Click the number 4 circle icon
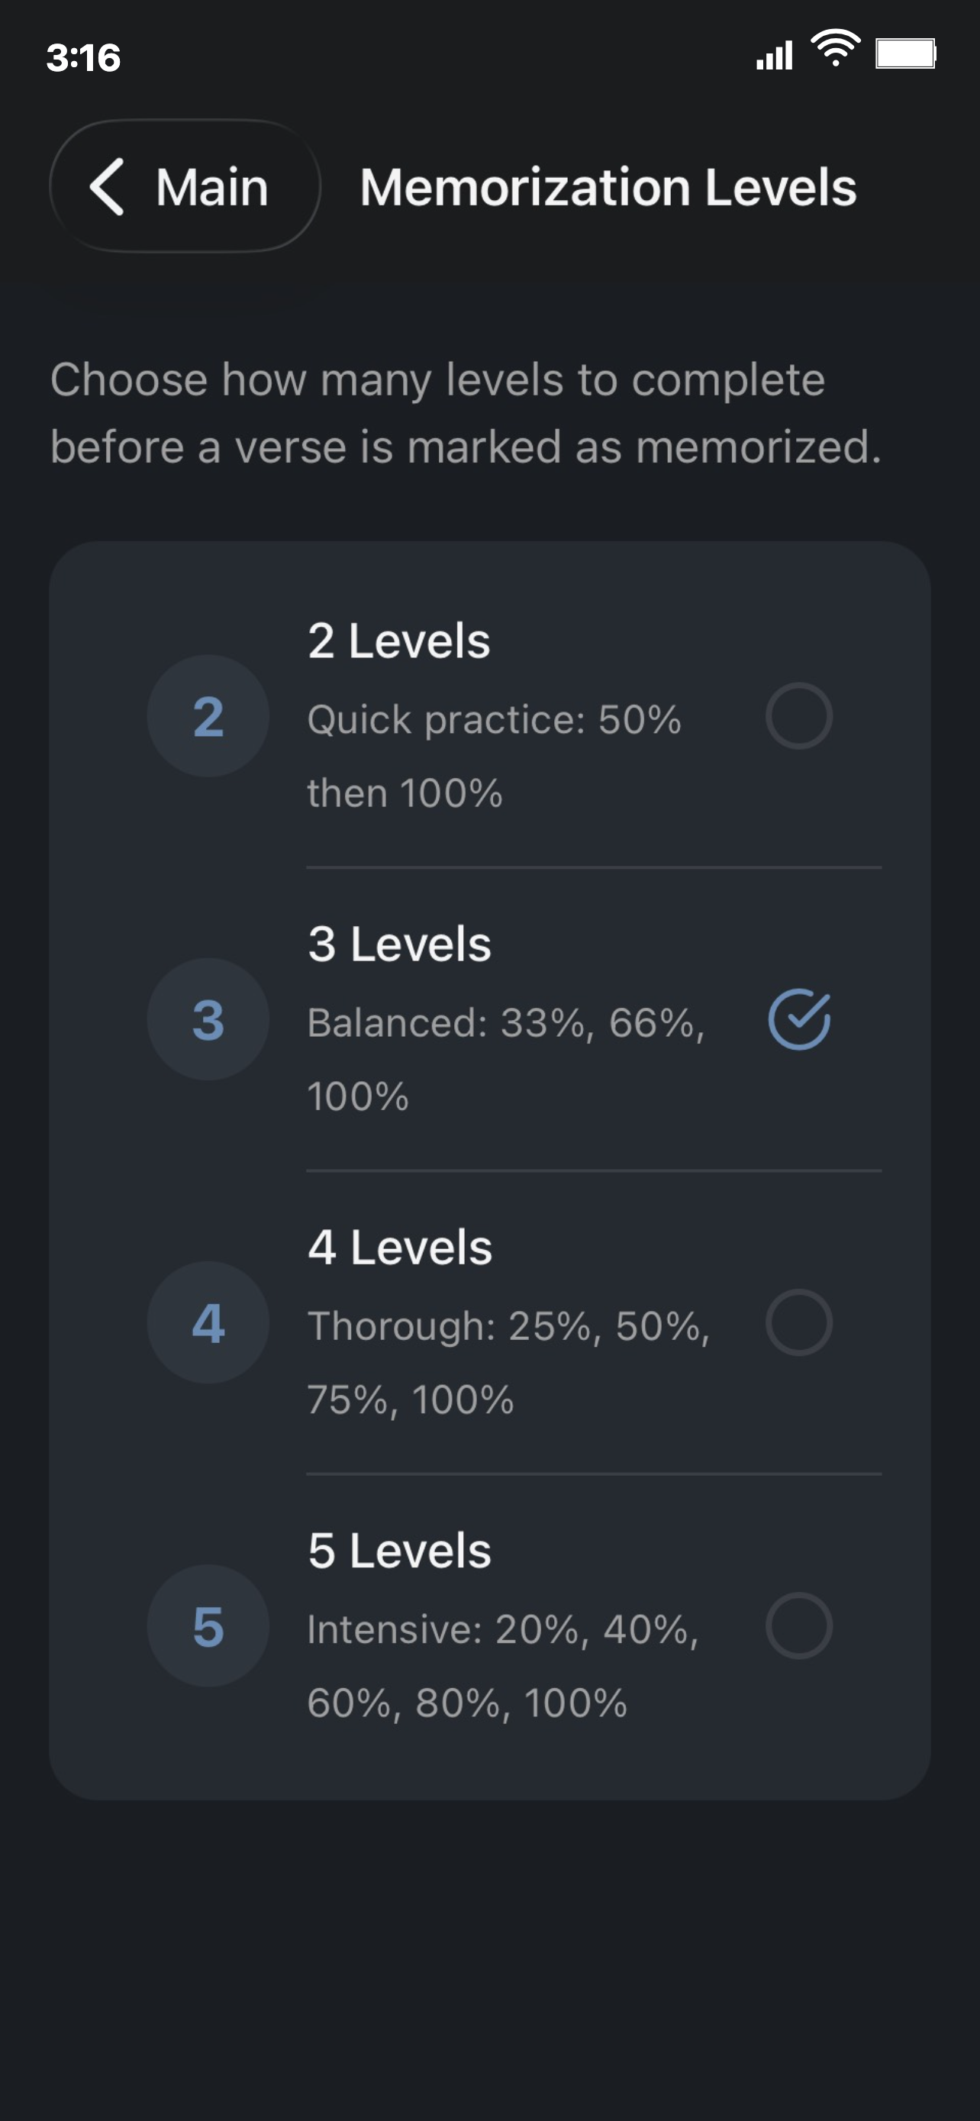Screen dimensions: 980x2121 coord(208,1322)
